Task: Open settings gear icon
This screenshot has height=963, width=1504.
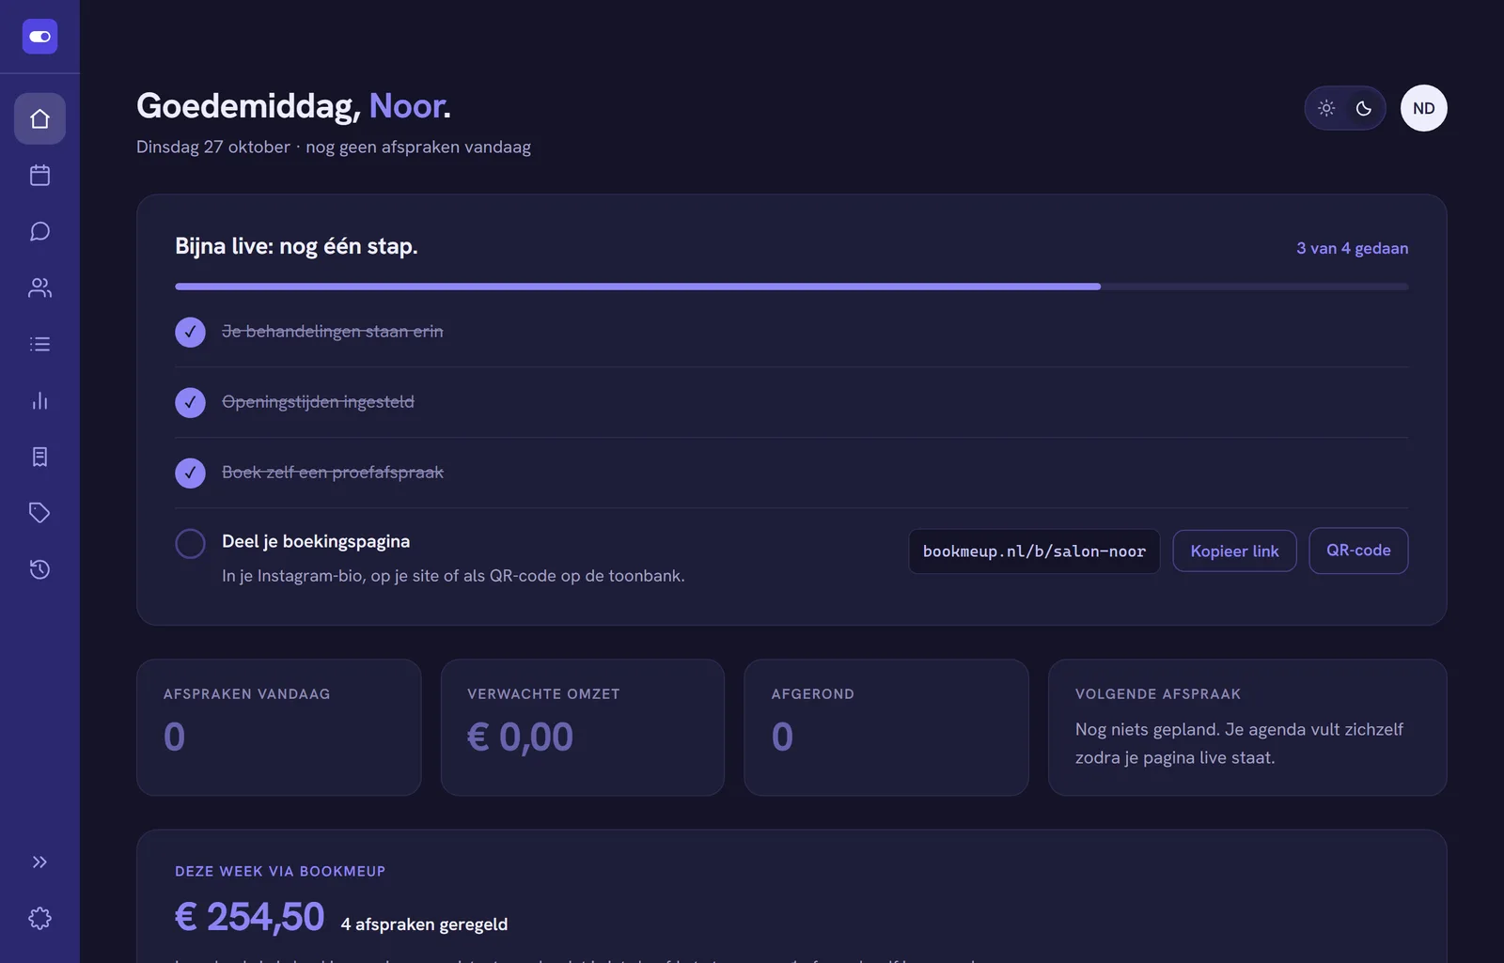Action: coord(39,918)
